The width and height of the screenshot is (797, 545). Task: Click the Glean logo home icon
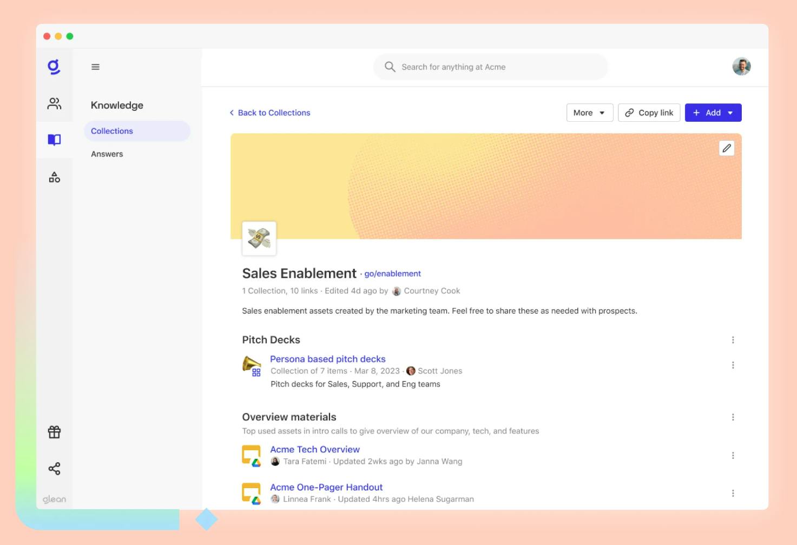(54, 67)
